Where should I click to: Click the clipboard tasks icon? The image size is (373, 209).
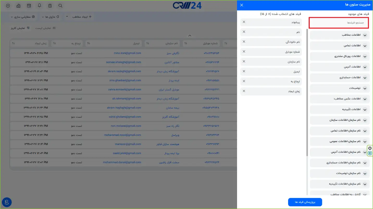tap(50, 5)
